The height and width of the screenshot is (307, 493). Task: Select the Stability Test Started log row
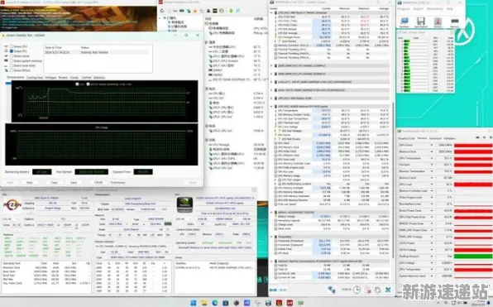(x=96, y=52)
